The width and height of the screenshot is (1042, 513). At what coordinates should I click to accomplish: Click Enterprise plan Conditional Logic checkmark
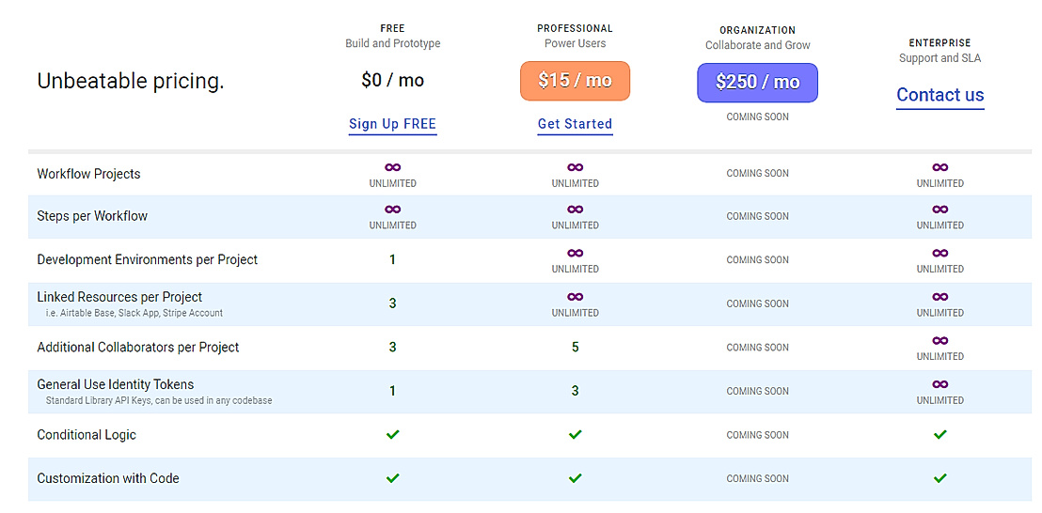pyautogui.click(x=940, y=435)
